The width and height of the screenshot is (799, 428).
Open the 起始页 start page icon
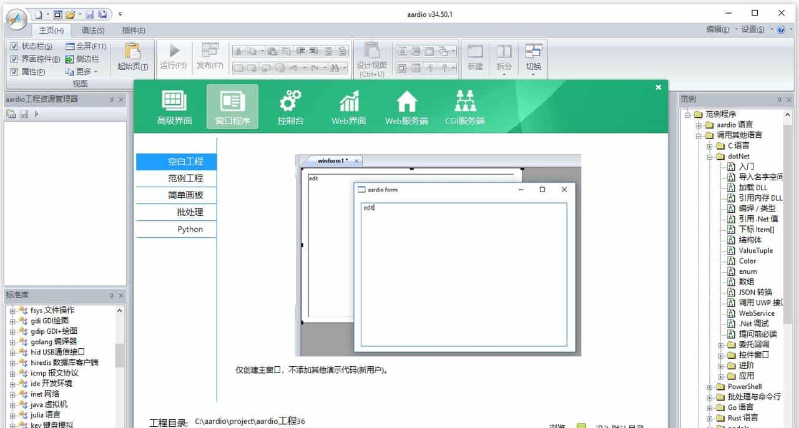[x=132, y=56]
